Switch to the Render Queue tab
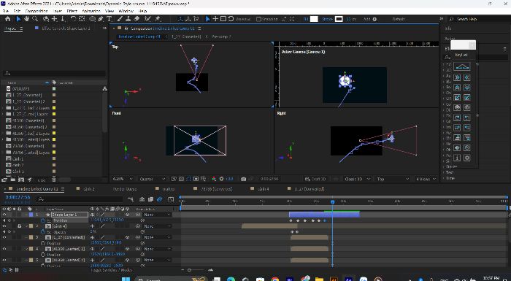511x281 pixels. [x=125, y=189]
